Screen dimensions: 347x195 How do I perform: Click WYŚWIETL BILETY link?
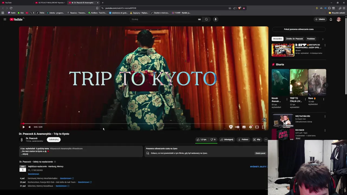tap(258, 167)
